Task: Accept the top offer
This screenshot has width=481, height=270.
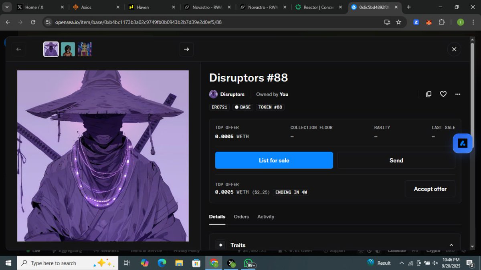Action: (430, 189)
